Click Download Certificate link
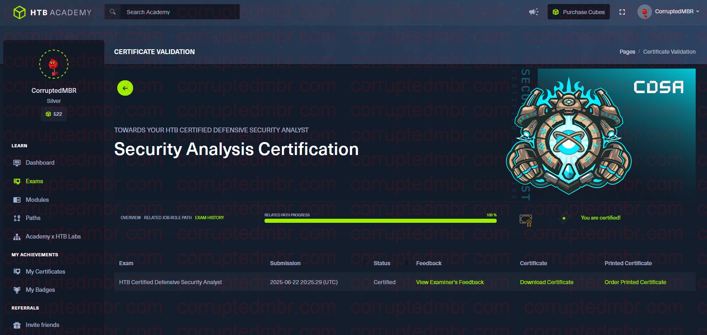 click(x=546, y=282)
